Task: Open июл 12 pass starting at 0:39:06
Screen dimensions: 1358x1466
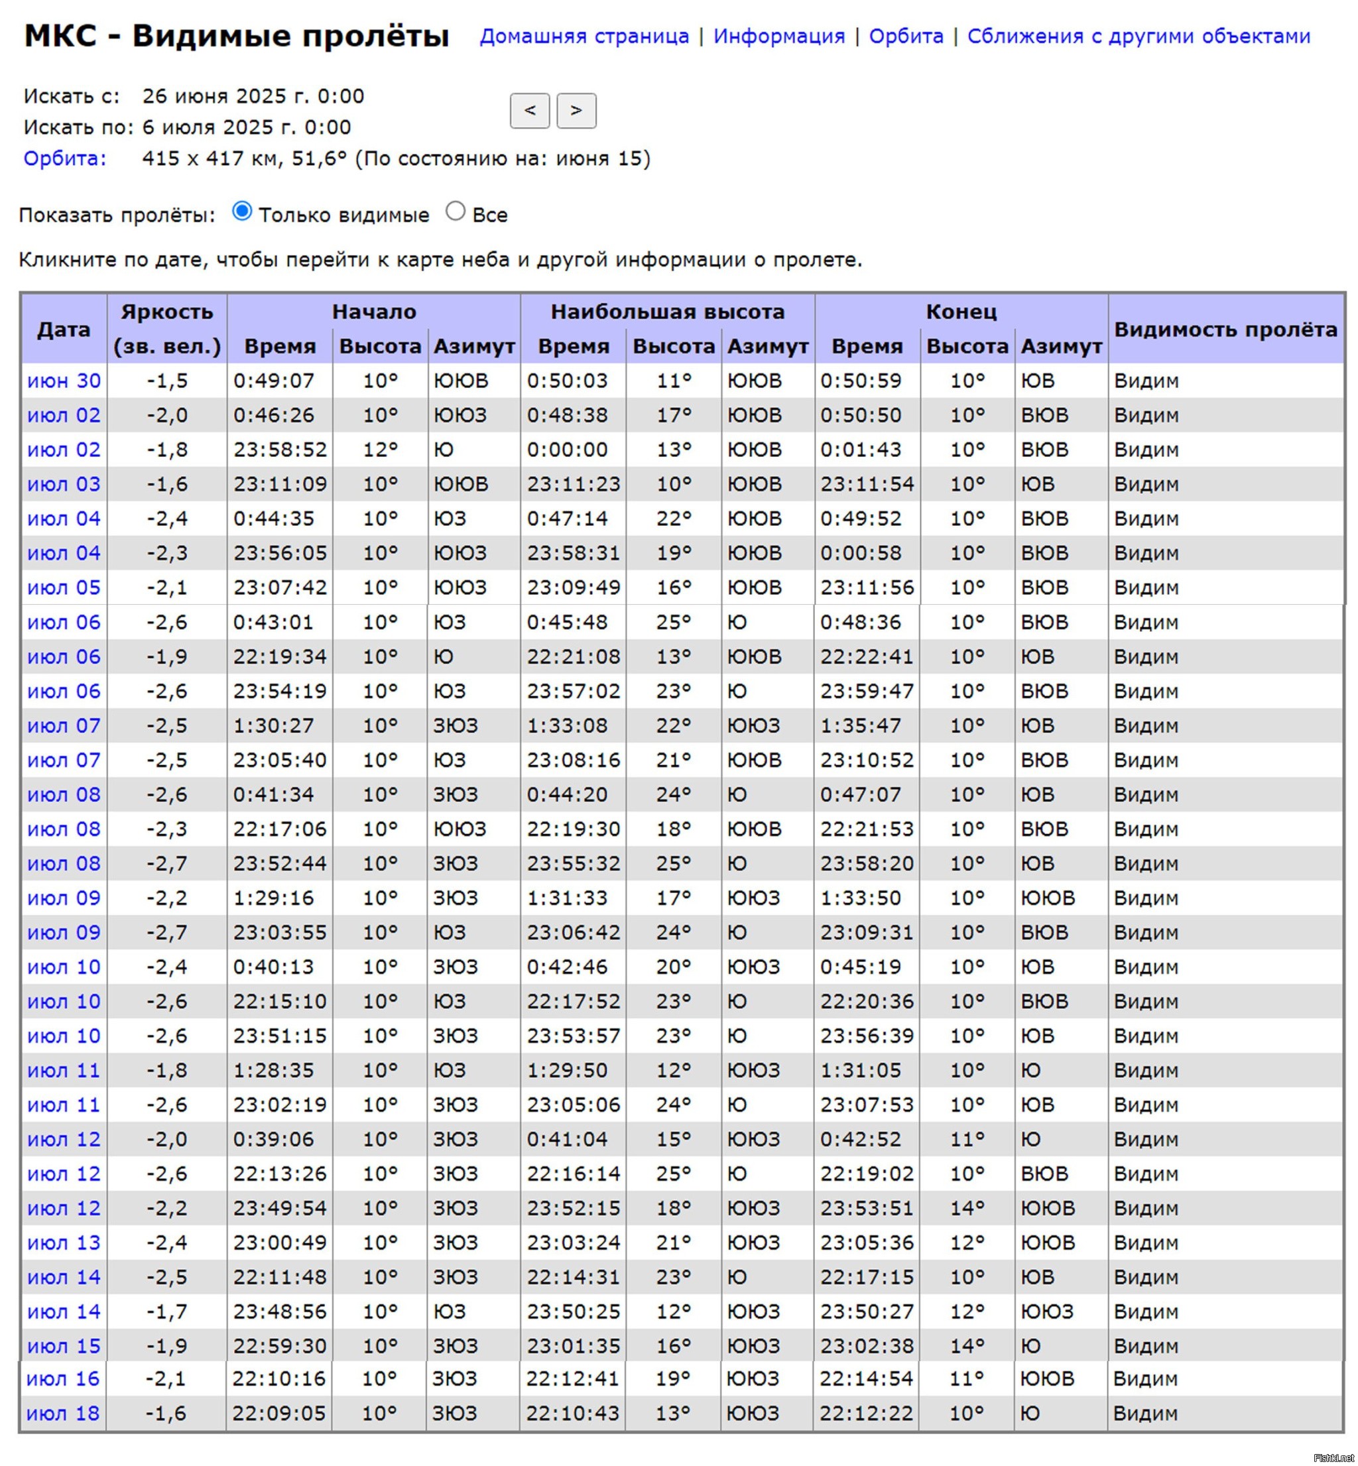Action: (x=64, y=1140)
